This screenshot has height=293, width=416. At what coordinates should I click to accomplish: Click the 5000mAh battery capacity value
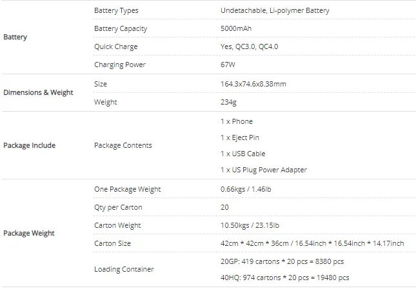(x=236, y=28)
